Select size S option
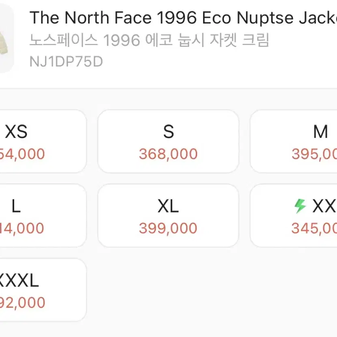 [x=168, y=141]
